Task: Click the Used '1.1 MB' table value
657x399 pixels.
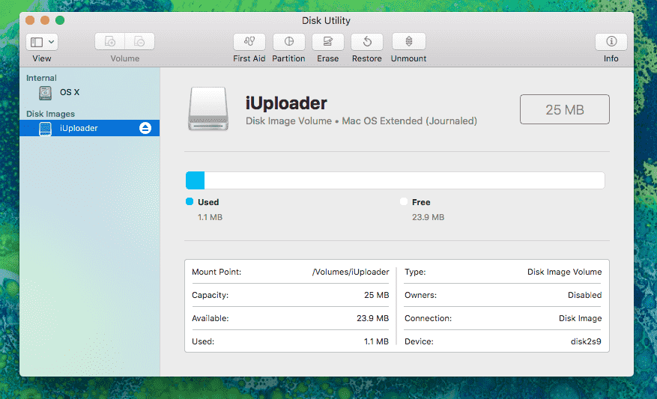Action: (376, 341)
